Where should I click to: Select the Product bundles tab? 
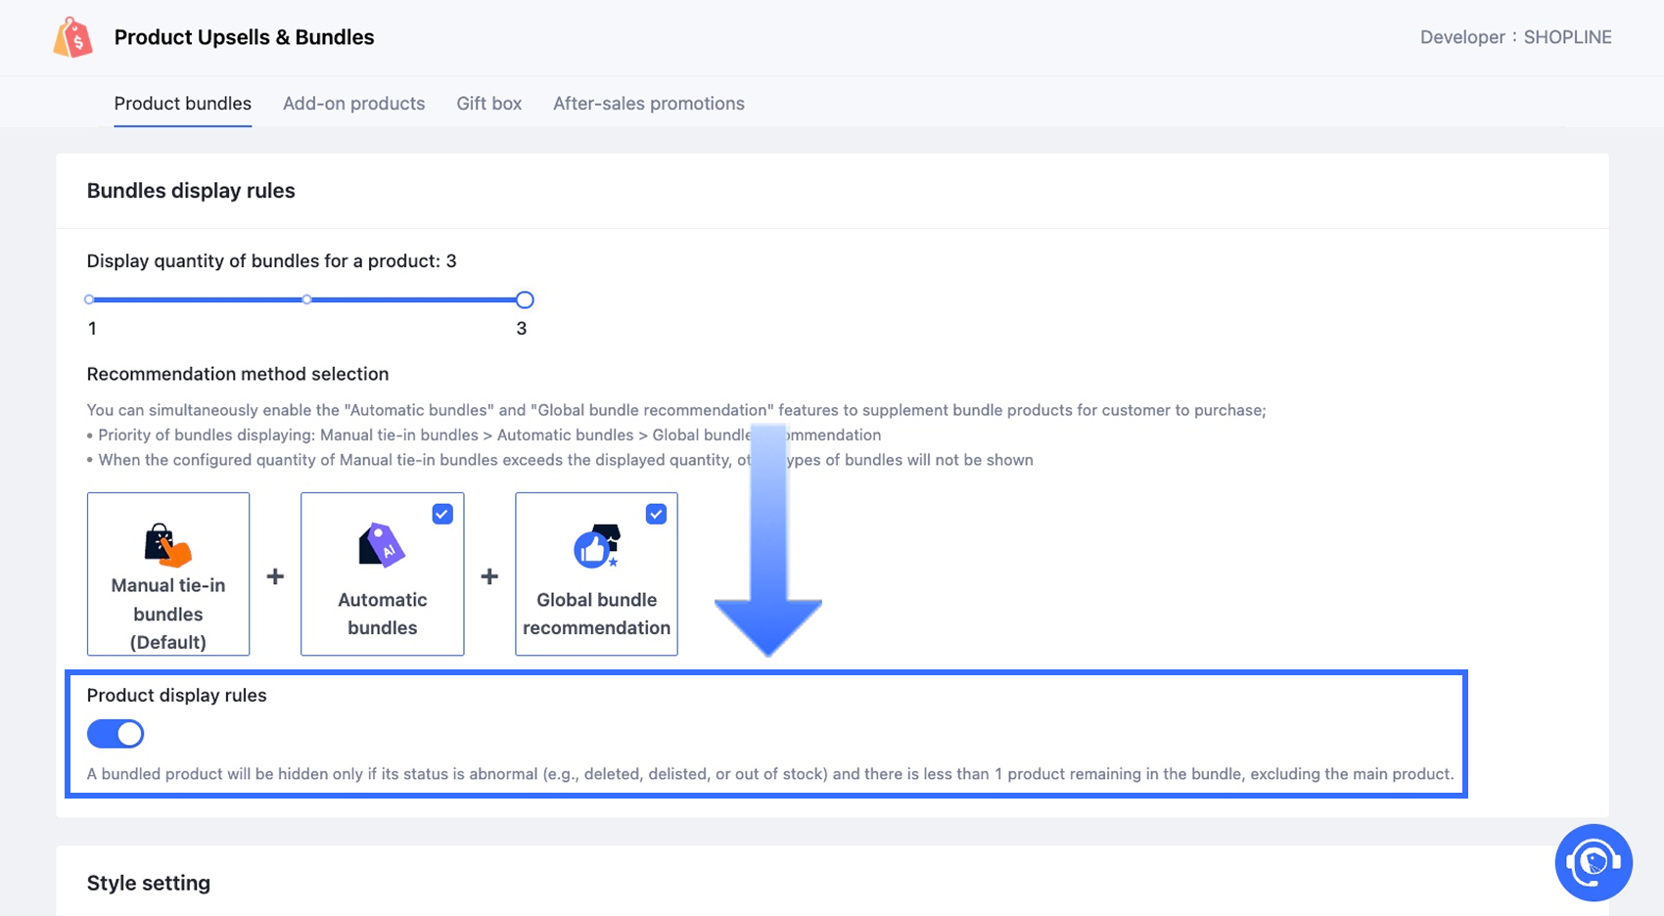(x=182, y=104)
